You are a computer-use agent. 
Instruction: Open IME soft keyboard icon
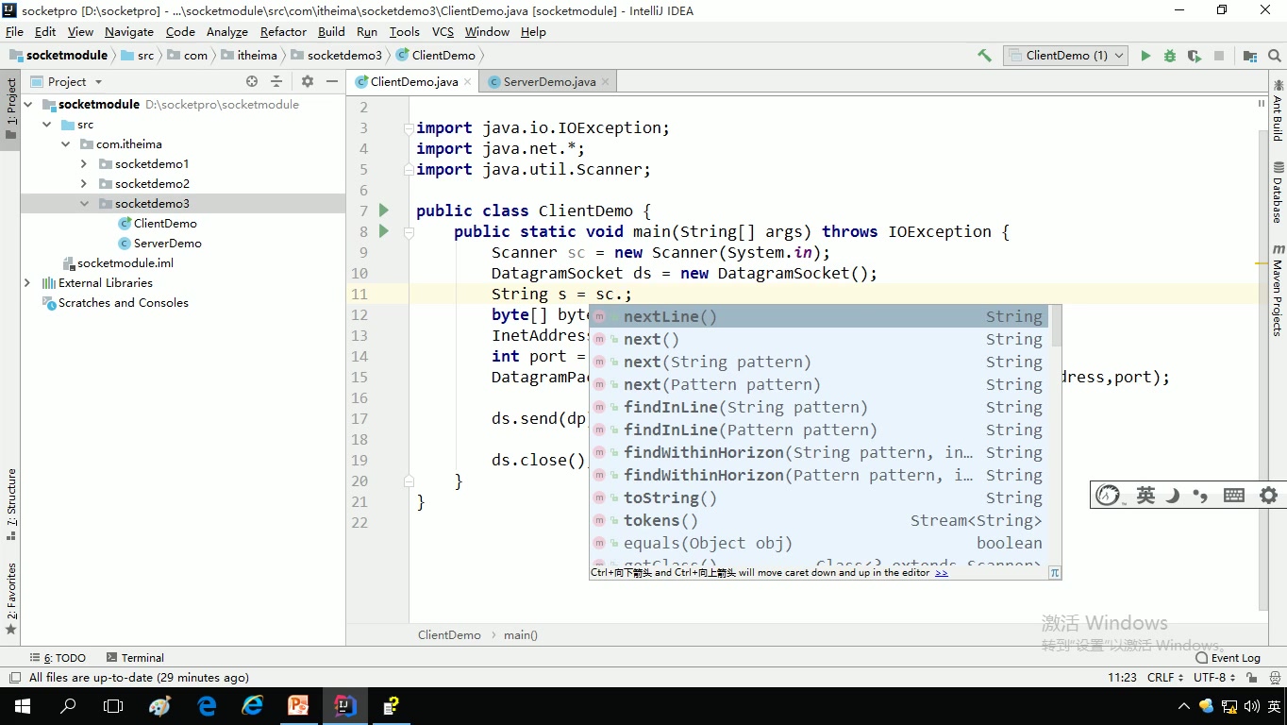tap(1233, 495)
